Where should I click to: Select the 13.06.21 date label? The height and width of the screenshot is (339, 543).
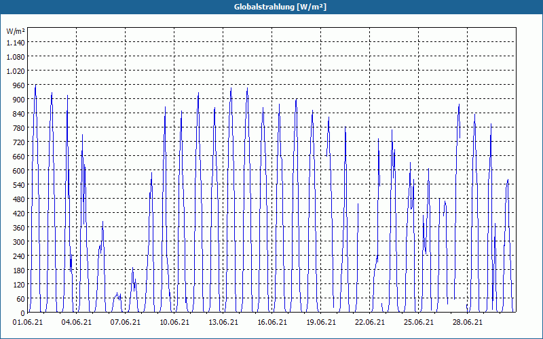pyautogui.click(x=223, y=322)
